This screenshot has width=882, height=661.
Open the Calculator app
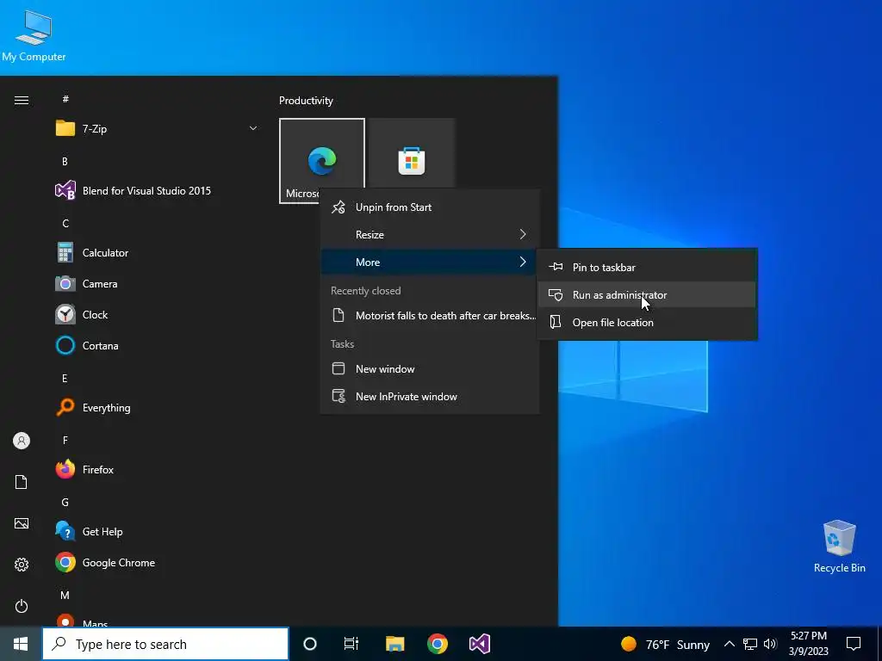click(158, 253)
